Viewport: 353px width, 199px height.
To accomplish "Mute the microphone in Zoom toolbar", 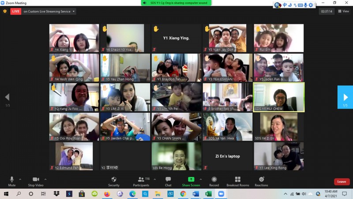I will tap(12, 180).
